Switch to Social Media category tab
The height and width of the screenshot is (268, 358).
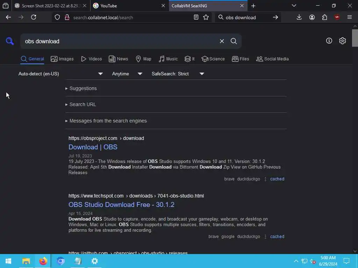pyautogui.click(x=272, y=59)
